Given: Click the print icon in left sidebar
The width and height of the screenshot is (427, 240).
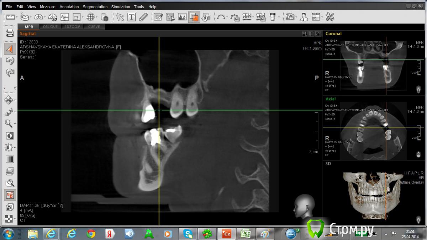Looking at the screenshot, I should [10, 33].
